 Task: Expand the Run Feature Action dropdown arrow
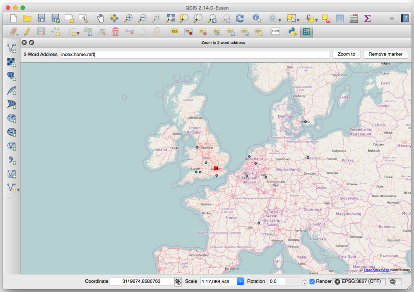pos(279,20)
